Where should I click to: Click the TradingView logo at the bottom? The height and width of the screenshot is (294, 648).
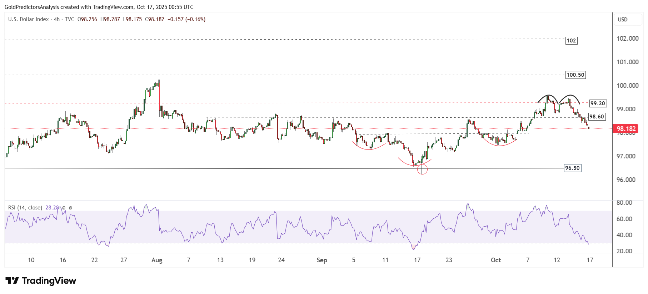tap(41, 281)
